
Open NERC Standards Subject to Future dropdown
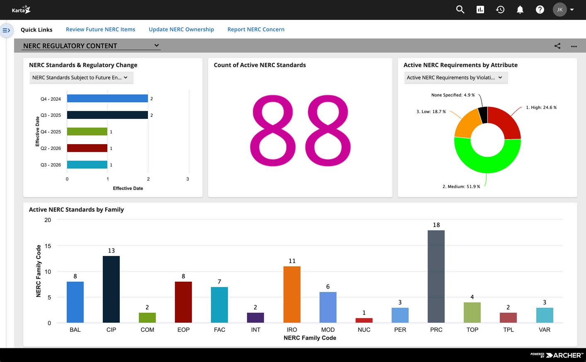pyautogui.click(x=81, y=77)
